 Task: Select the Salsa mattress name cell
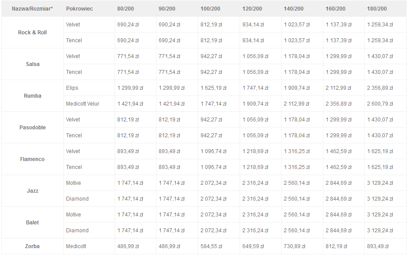[32, 64]
